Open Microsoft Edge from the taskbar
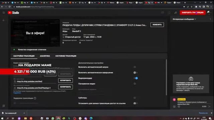The height and width of the screenshot is (120, 214). coord(91,118)
